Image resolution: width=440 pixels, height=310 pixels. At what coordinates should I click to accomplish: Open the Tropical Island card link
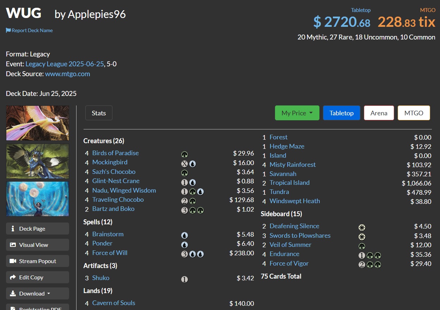(x=289, y=182)
